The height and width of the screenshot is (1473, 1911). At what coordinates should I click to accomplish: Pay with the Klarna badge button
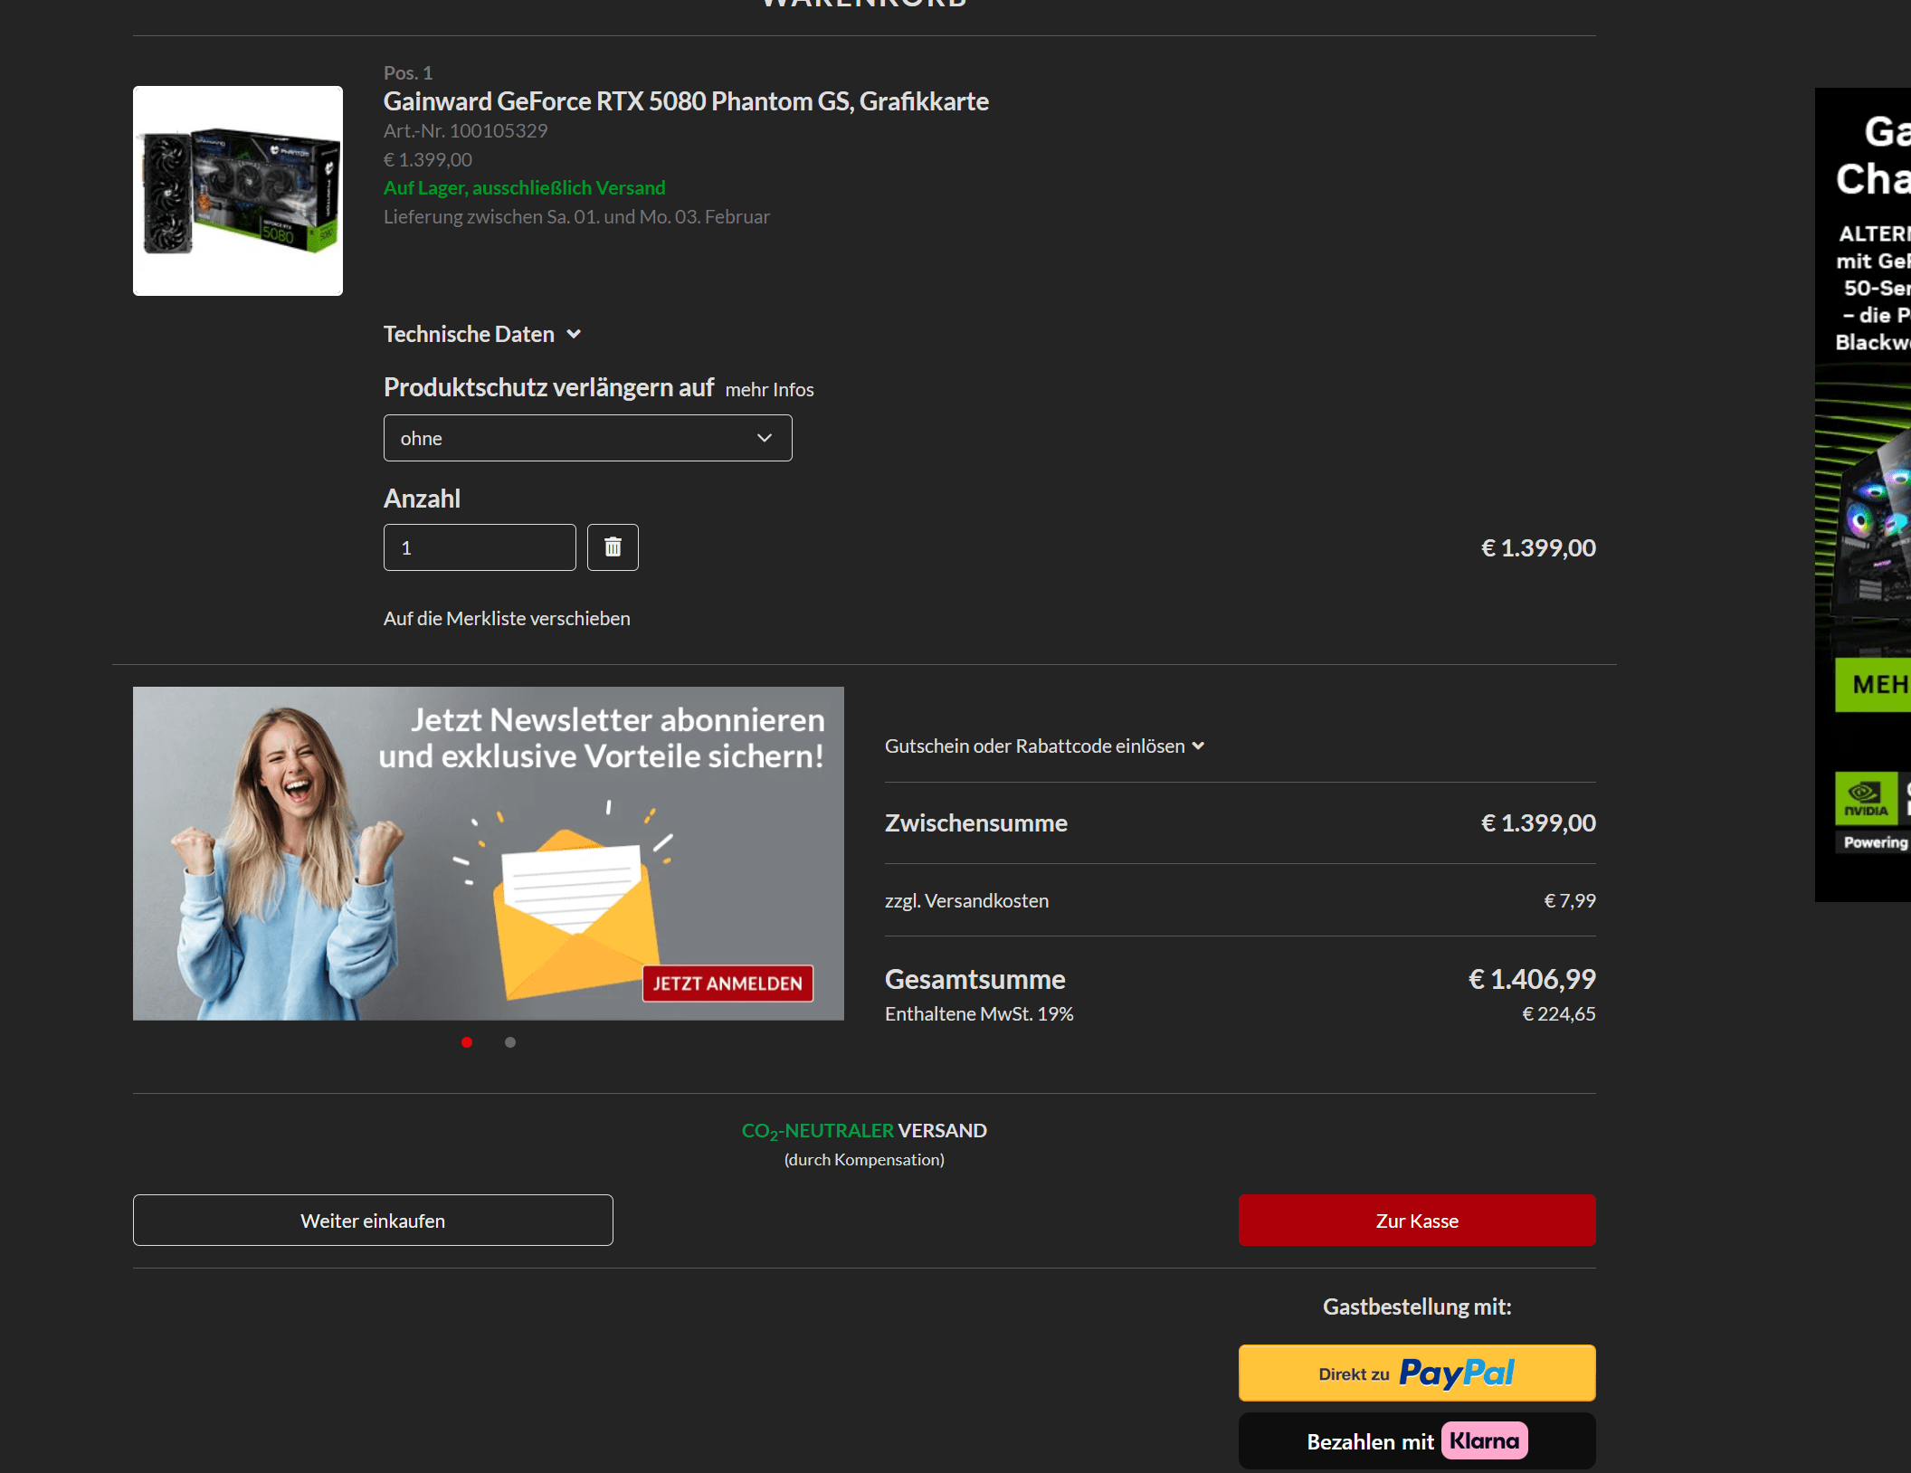coord(1484,1440)
